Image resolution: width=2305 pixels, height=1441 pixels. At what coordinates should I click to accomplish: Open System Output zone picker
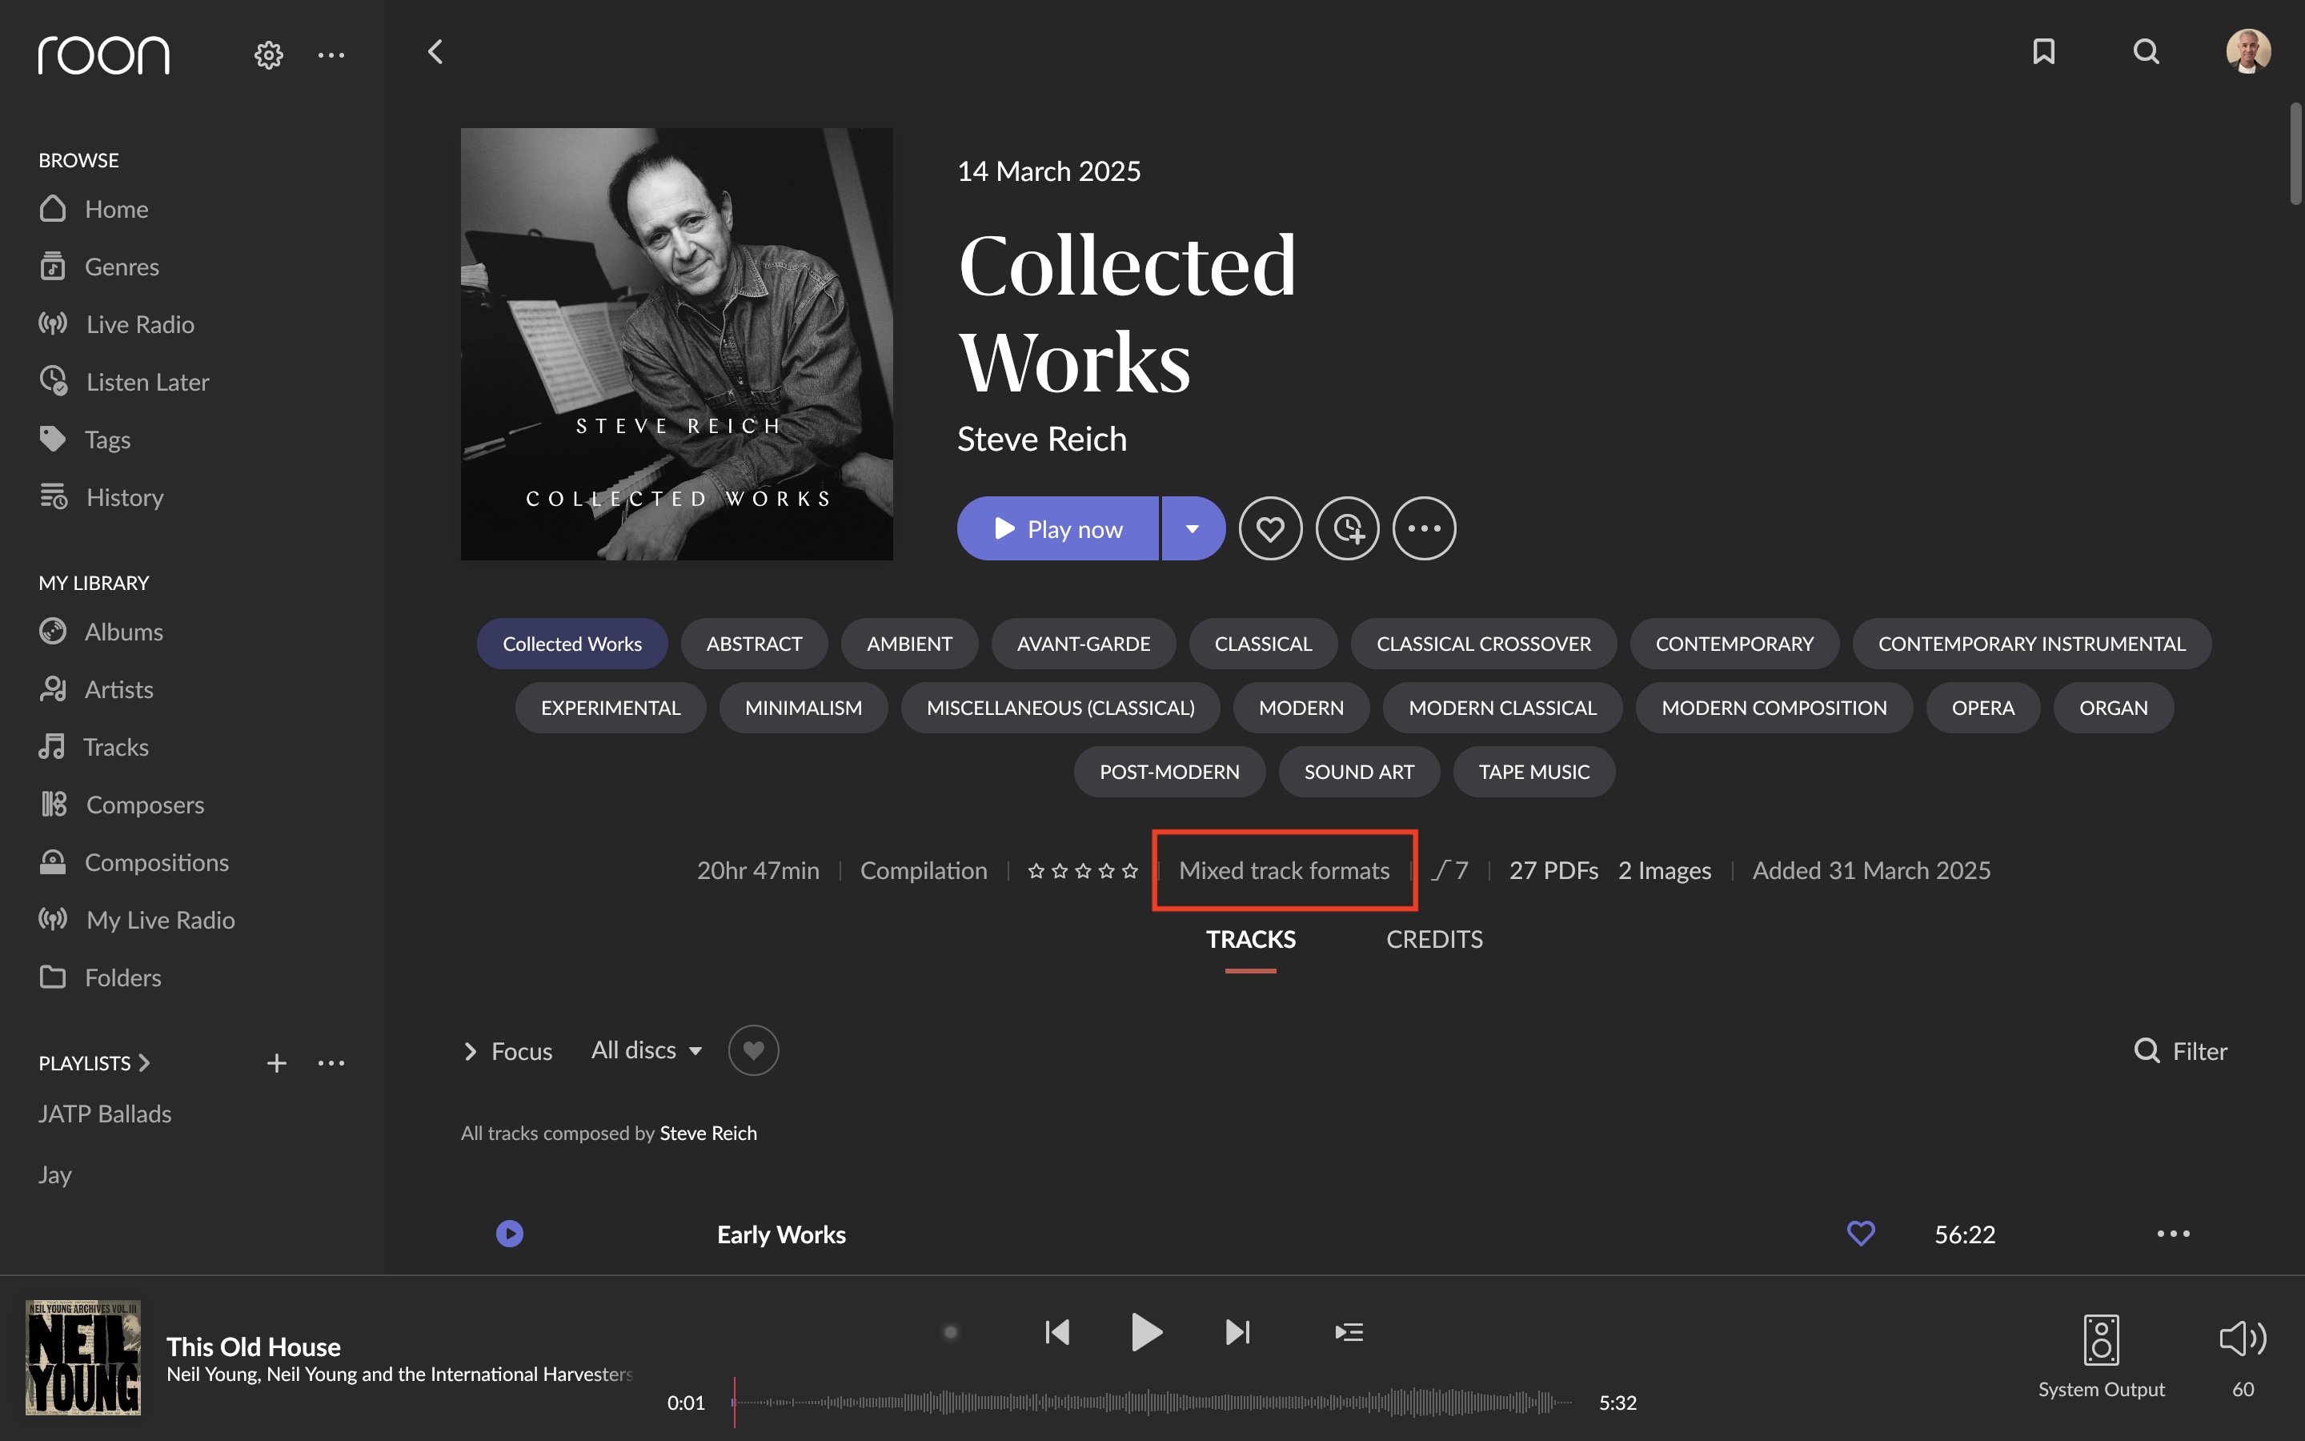tap(2101, 1357)
